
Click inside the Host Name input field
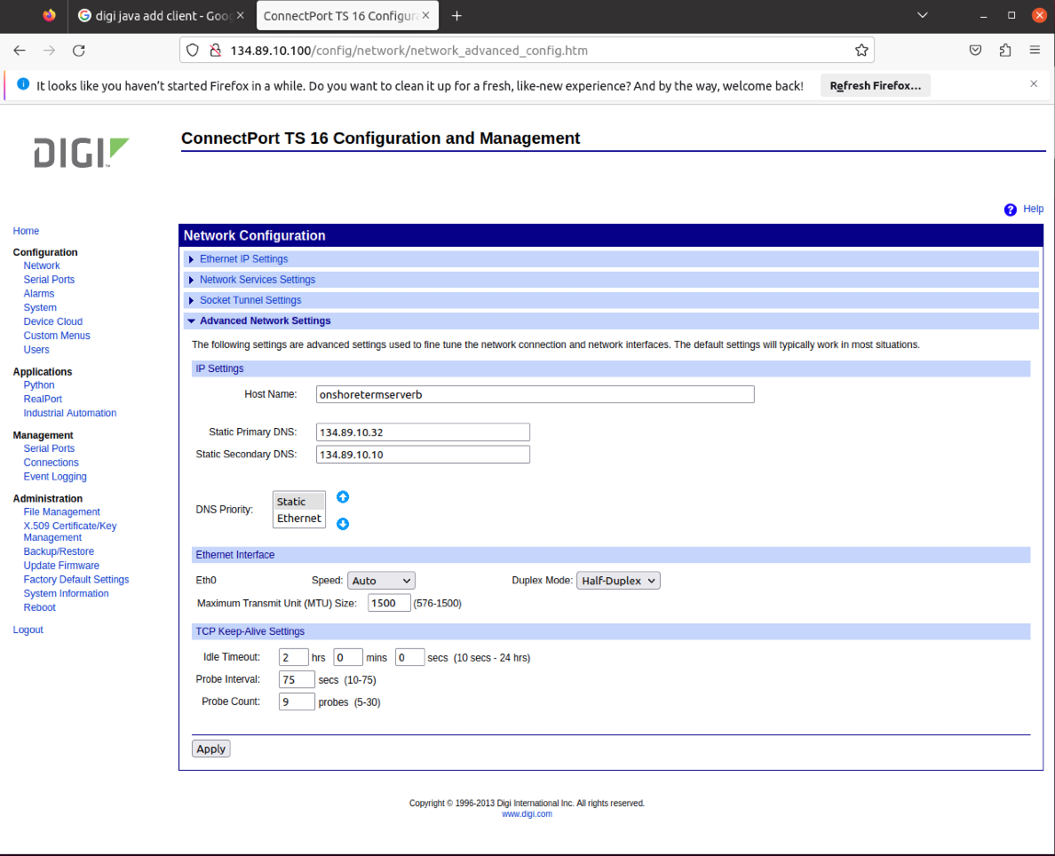pyautogui.click(x=533, y=393)
